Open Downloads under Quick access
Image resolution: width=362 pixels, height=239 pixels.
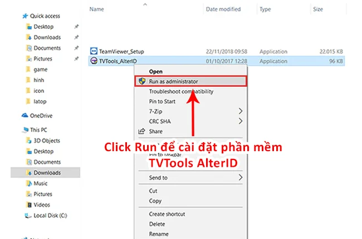pyautogui.click(x=47, y=37)
